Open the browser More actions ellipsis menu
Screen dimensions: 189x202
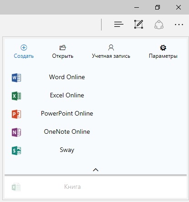point(179,25)
